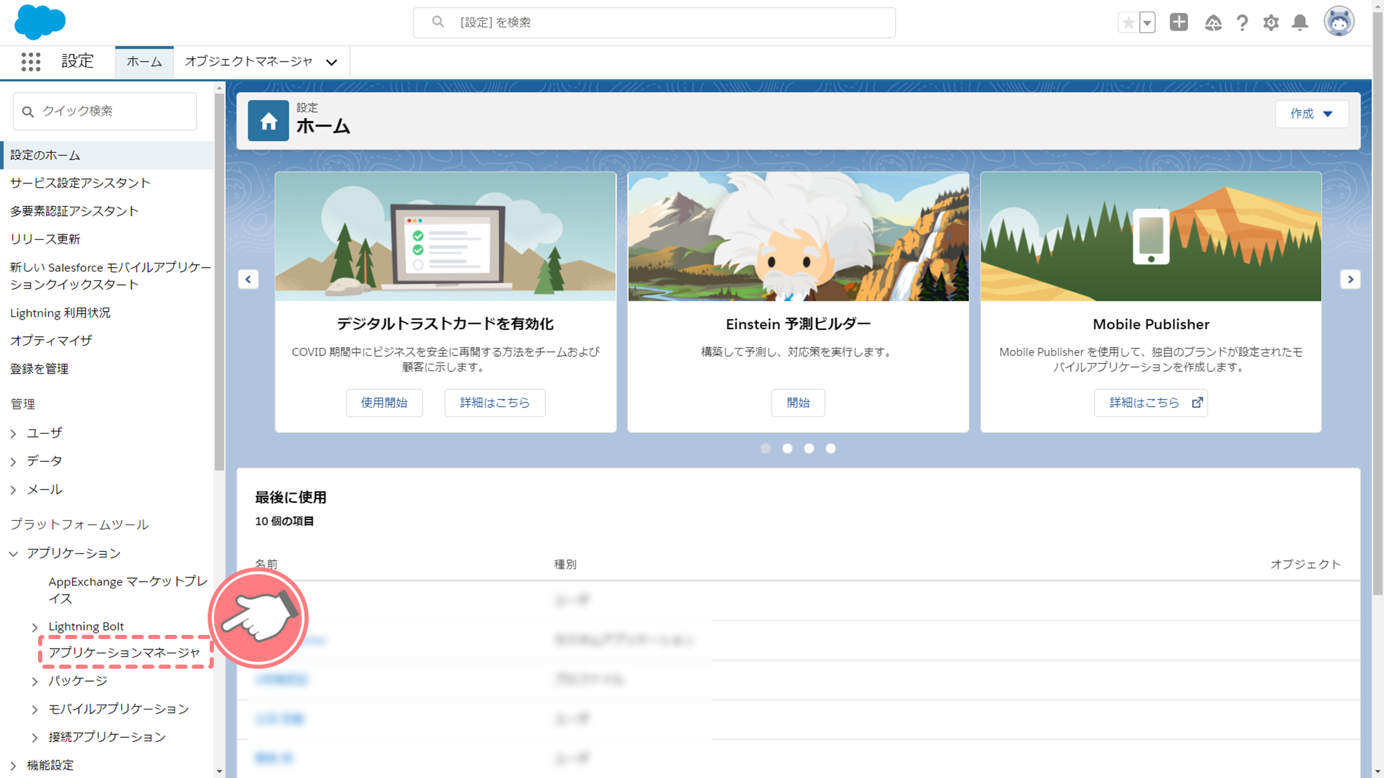
Task: Open the Trailhead guidance icon
Action: [x=1213, y=23]
